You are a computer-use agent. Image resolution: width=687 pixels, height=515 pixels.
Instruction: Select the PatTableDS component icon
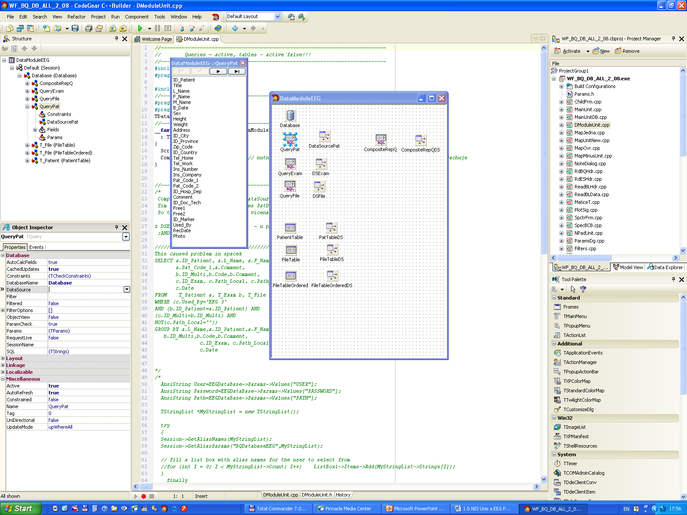pyautogui.click(x=331, y=227)
